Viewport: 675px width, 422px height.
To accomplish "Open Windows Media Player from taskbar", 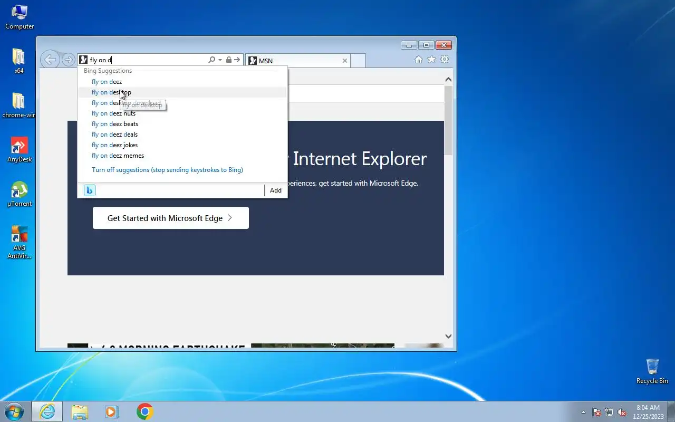I will (x=112, y=411).
